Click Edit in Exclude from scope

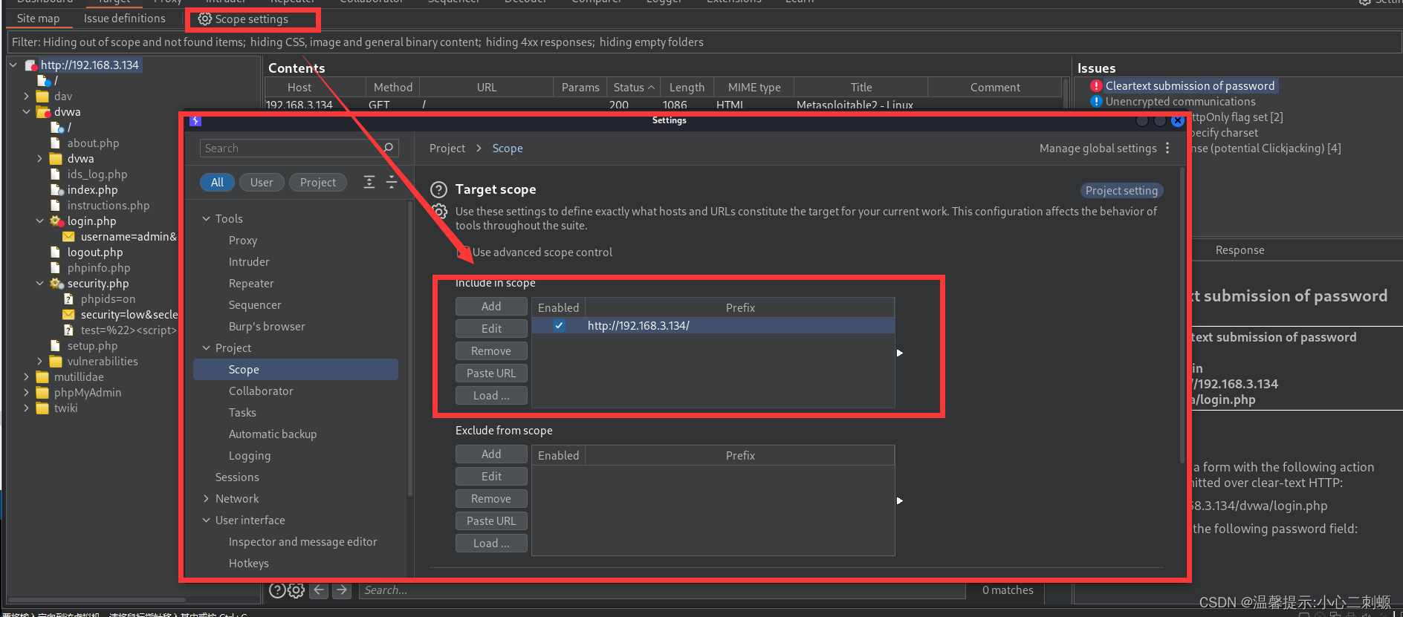(491, 477)
